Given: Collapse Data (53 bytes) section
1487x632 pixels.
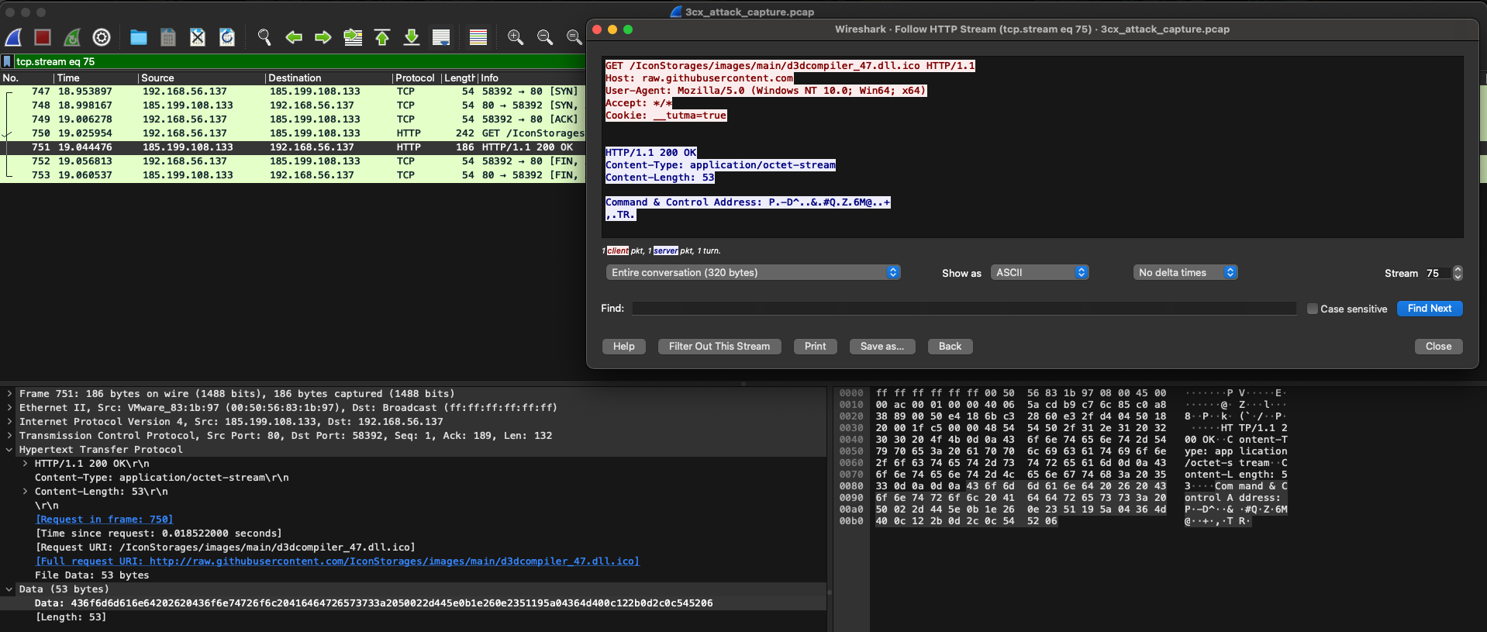Looking at the screenshot, I should pyautogui.click(x=9, y=589).
